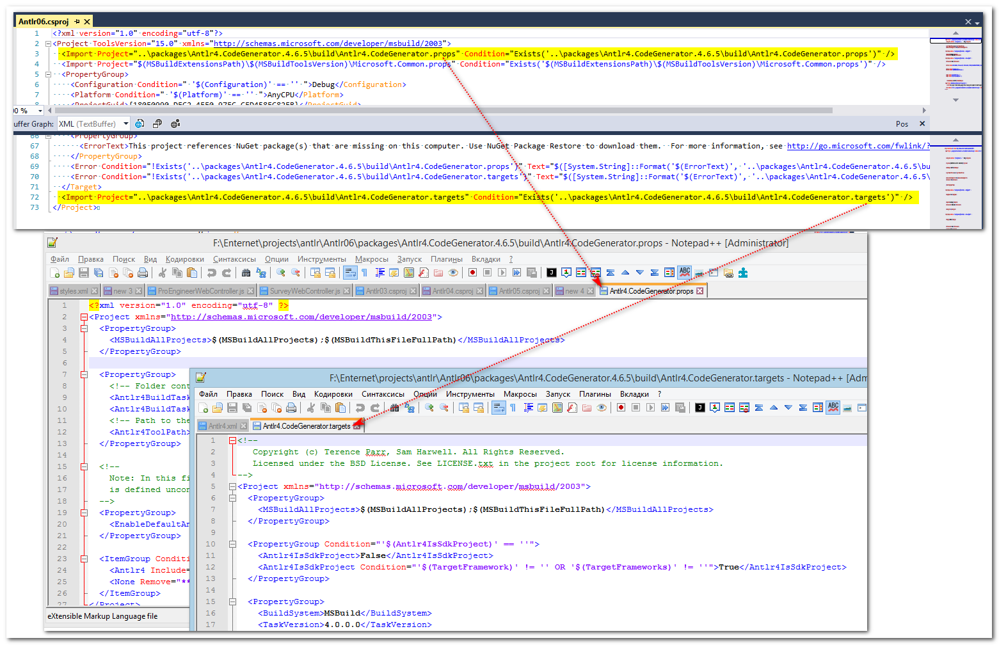999x645 pixels.
Task: Click Find icon in targets Notepad++ toolbar
Action: [x=395, y=408]
